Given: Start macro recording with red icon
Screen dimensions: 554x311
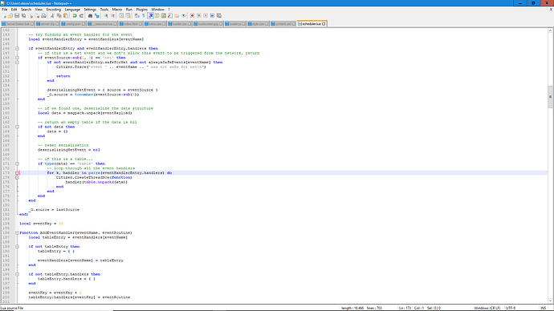Looking at the screenshot, I should (x=192, y=15).
